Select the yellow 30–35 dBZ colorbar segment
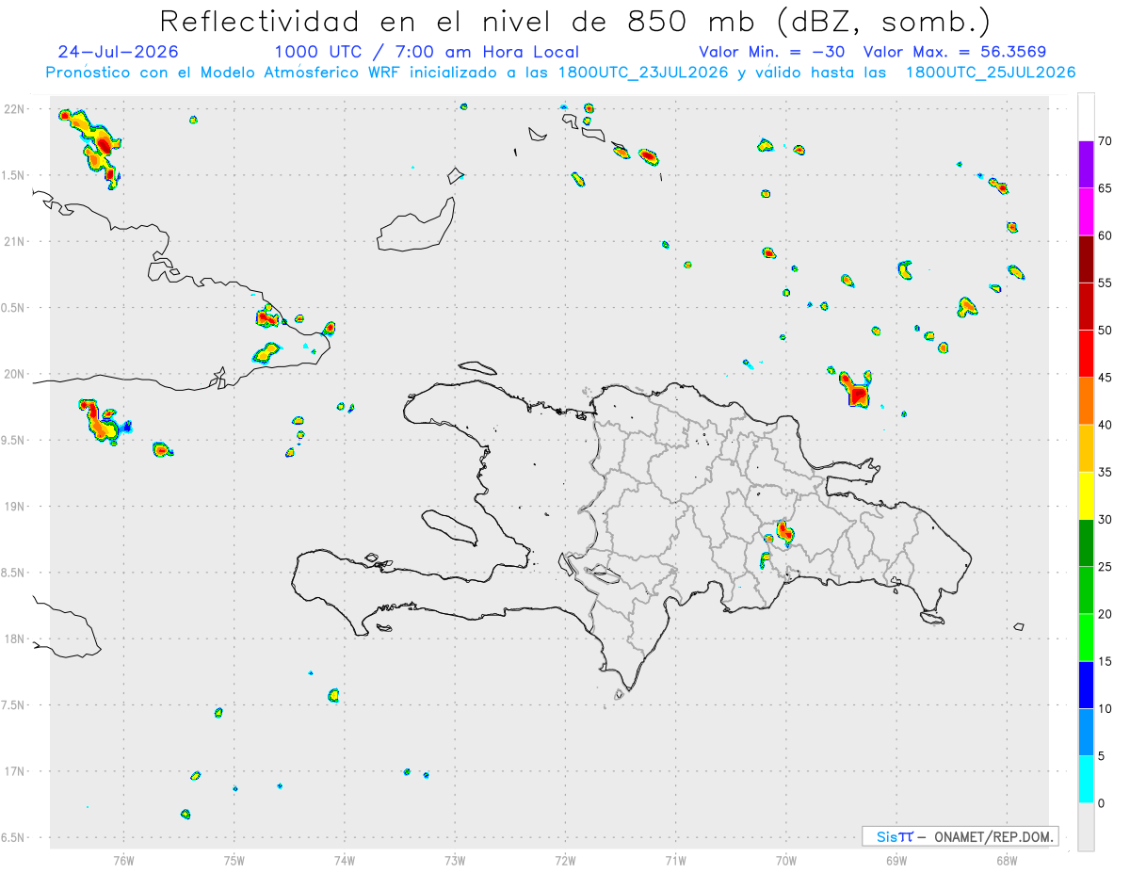1130x873 pixels. [x=1086, y=495]
